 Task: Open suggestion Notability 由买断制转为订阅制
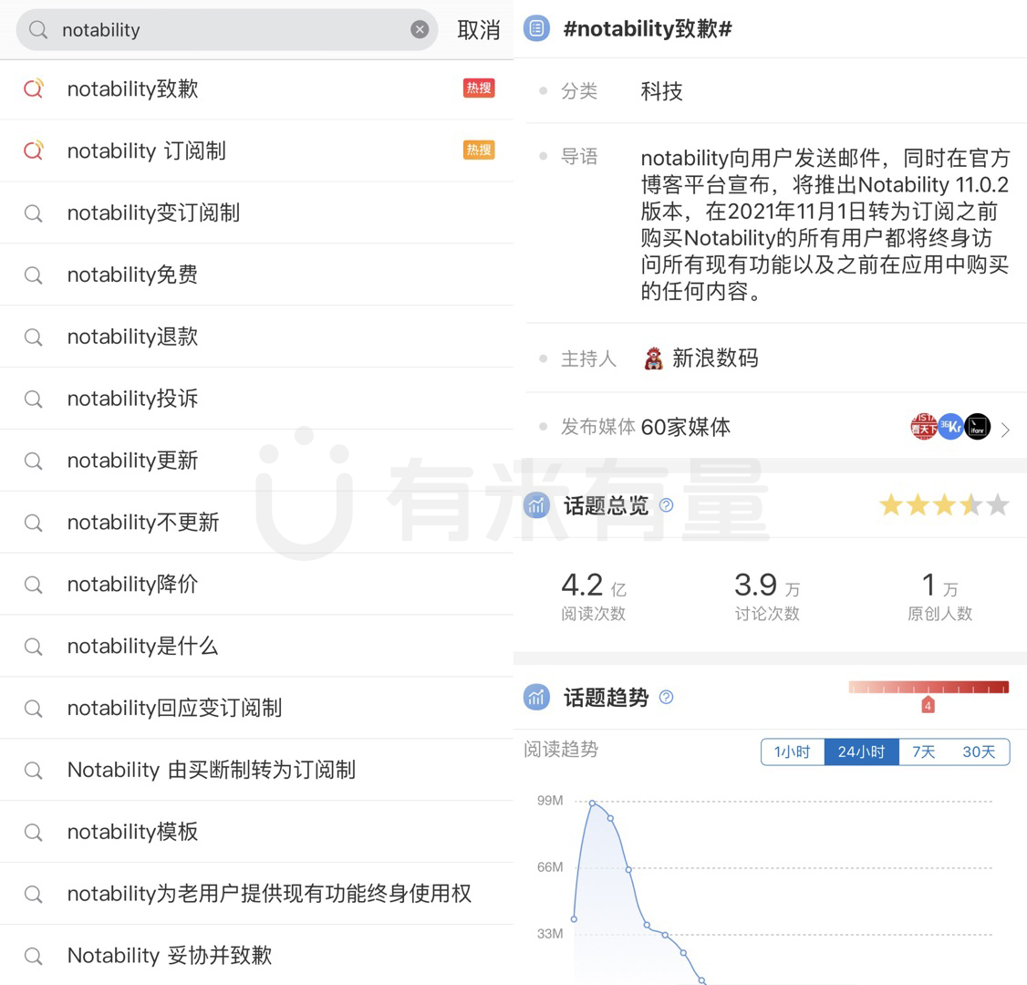257,770
